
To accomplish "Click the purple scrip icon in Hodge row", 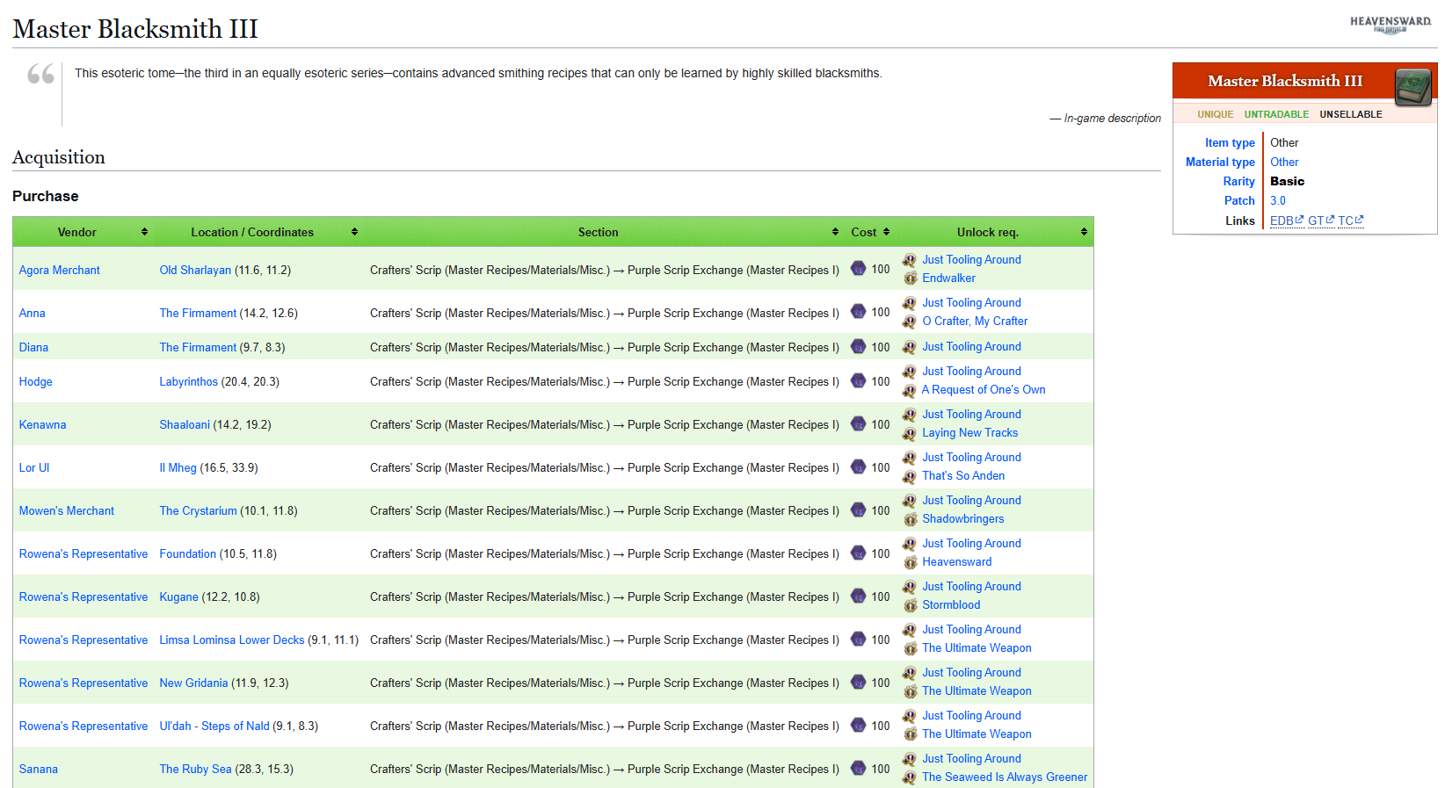I will coord(858,381).
